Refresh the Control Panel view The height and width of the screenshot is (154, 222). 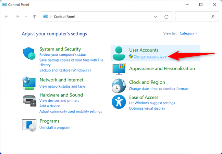pyautogui.click(x=166, y=17)
